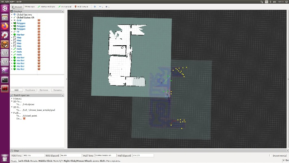Open the trash icon in the dock
289x163 pixels.
pyautogui.click(x=5, y=158)
